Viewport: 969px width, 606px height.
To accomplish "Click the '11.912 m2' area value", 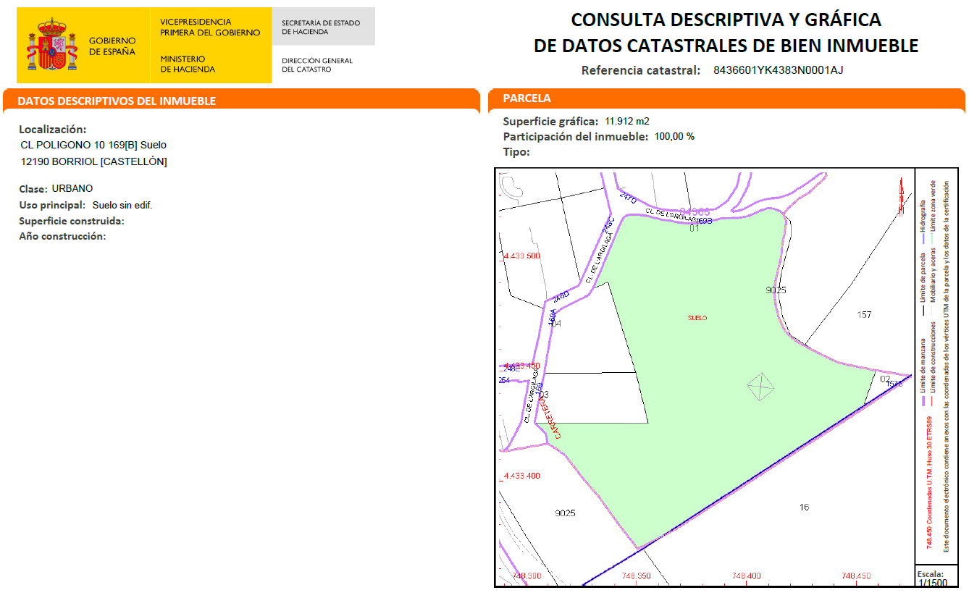I will 628,121.
